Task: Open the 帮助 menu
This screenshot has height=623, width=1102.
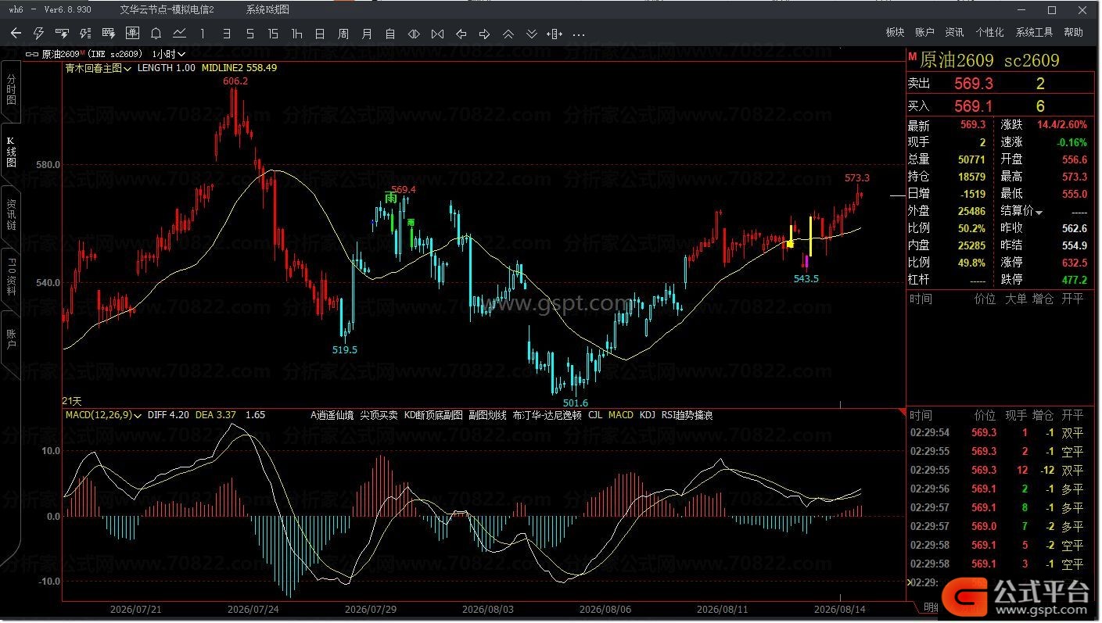Action: click(x=1074, y=32)
